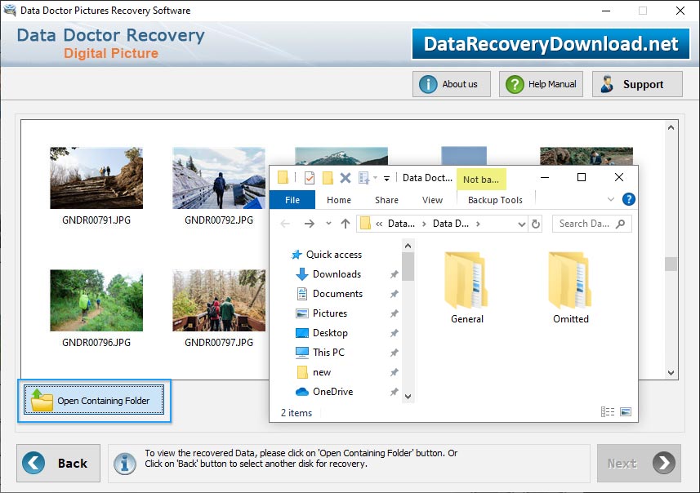700x493 pixels.
Task: Click the info icon beside recovery instructions
Action: point(124,464)
